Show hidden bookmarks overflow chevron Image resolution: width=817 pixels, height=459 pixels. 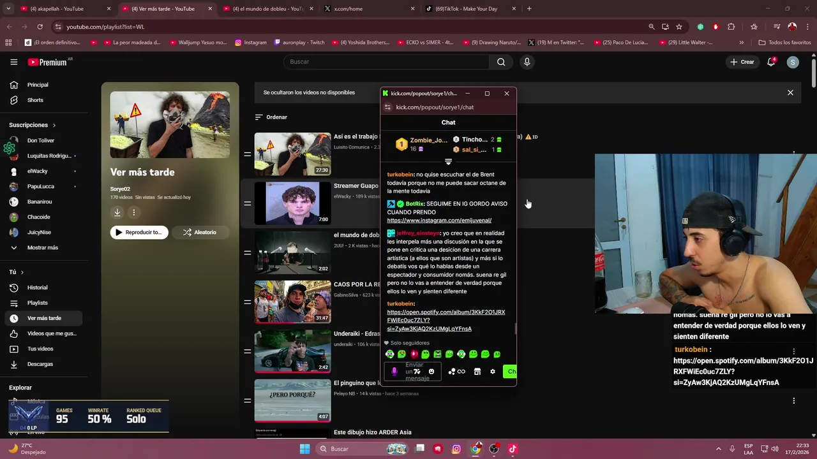click(741, 43)
